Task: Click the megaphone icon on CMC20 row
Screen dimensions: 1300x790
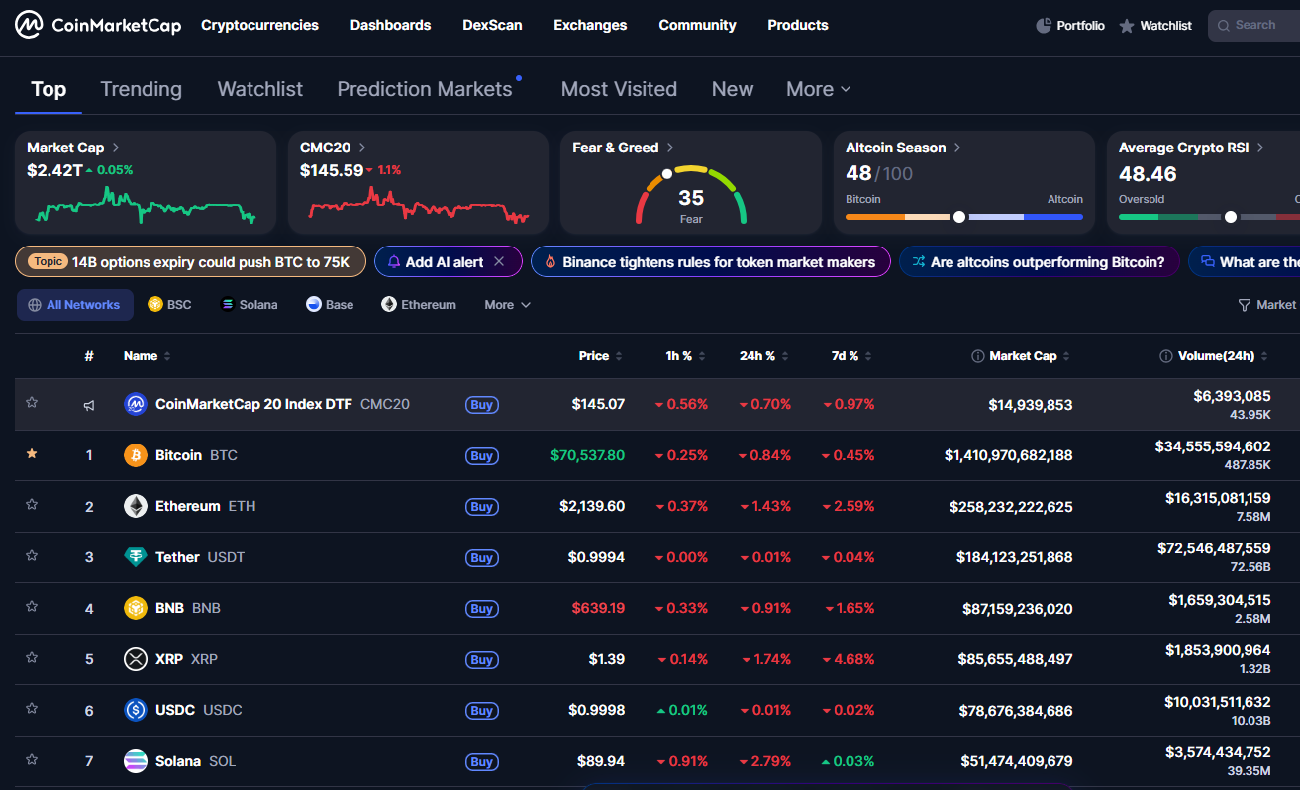Action: (88, 404)
